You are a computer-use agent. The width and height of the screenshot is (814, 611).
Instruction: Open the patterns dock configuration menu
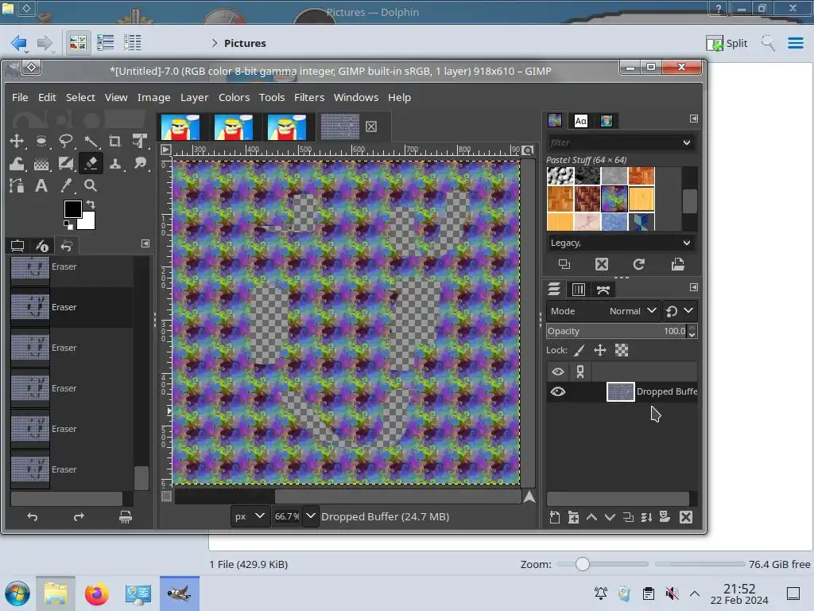click(x=693, y=119)
